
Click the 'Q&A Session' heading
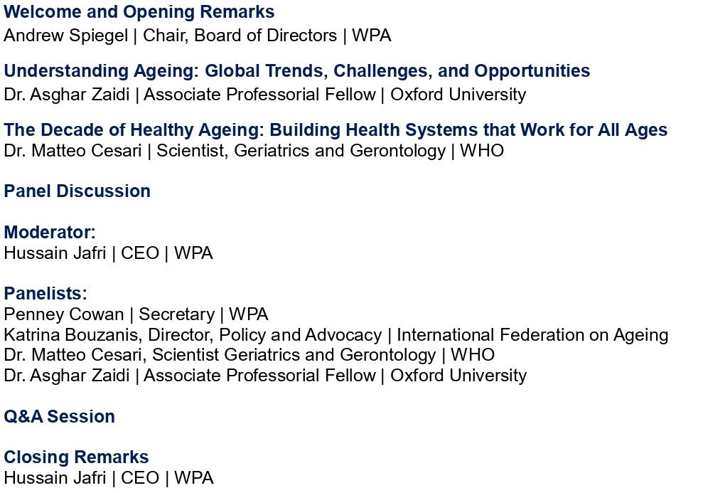pyautogui.click(x=60, y=416)
